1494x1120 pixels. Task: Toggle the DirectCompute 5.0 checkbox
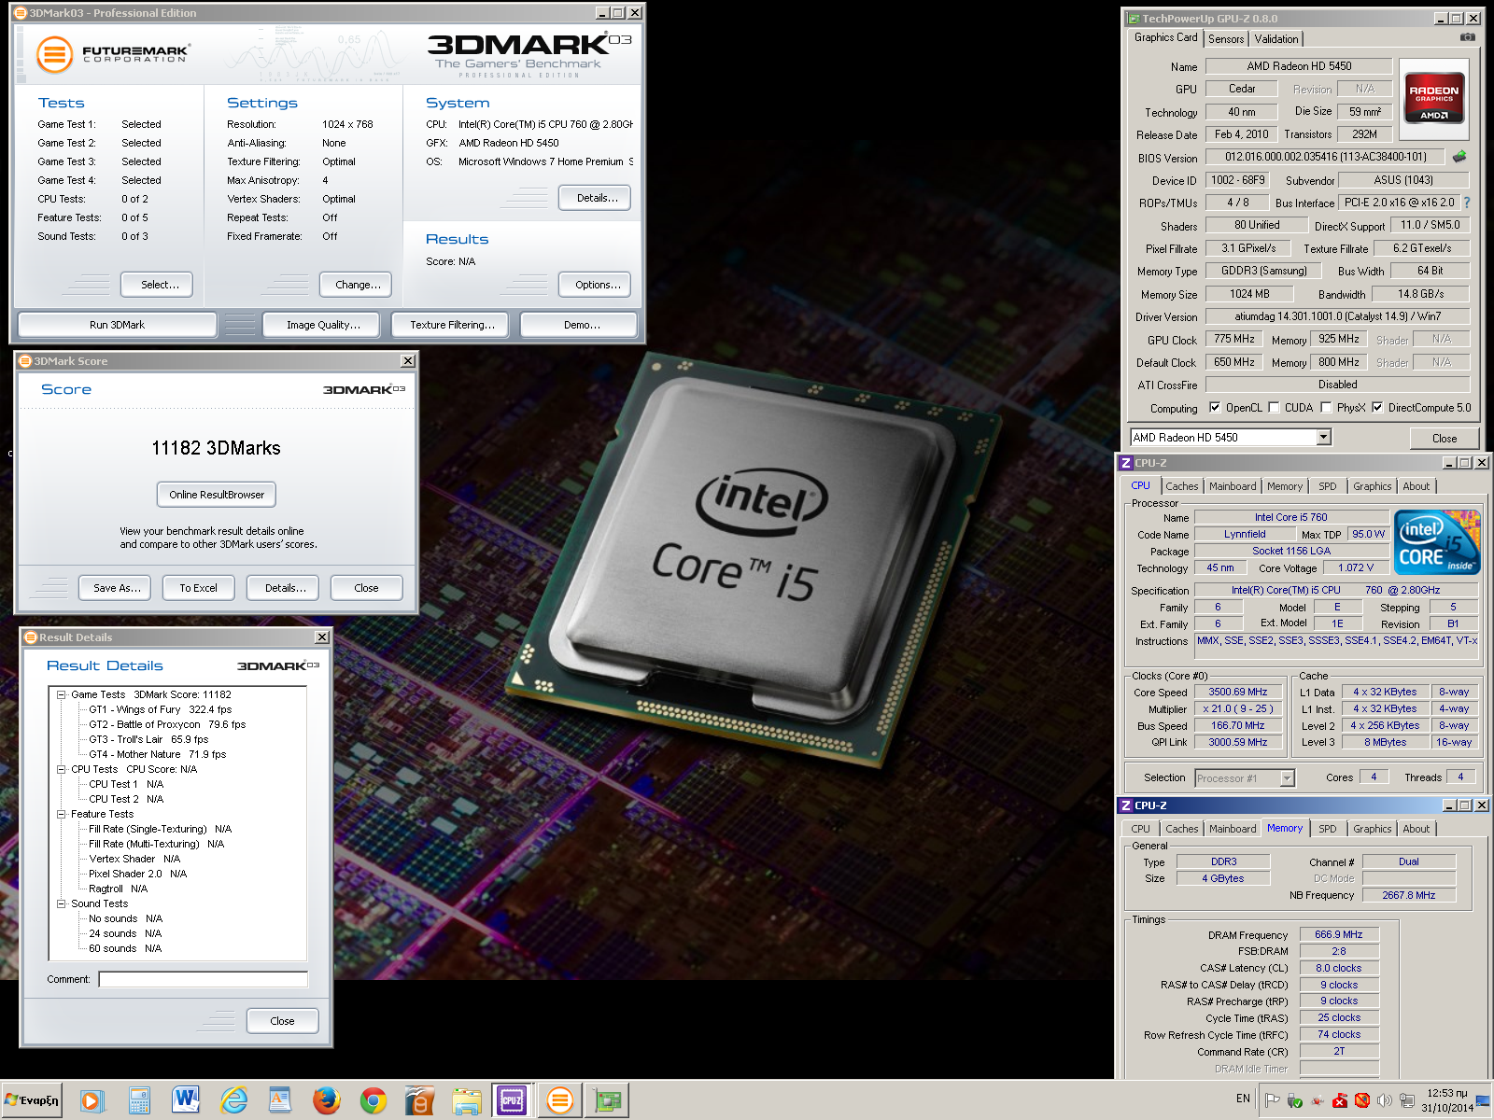pos(1377,407)
